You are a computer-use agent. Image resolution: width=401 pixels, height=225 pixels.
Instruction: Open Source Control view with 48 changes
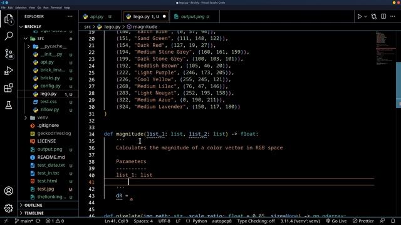click(x=9, y=54)
